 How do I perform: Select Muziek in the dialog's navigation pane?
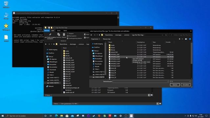[x=96, y=67]
